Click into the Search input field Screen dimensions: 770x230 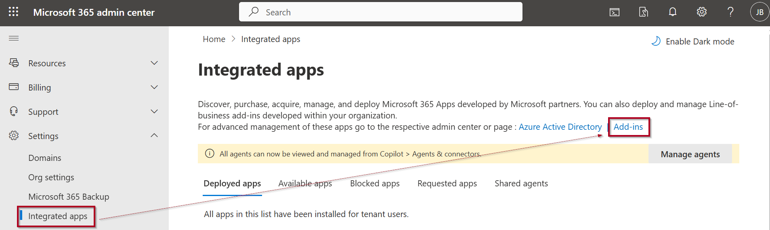click(381, 12)
